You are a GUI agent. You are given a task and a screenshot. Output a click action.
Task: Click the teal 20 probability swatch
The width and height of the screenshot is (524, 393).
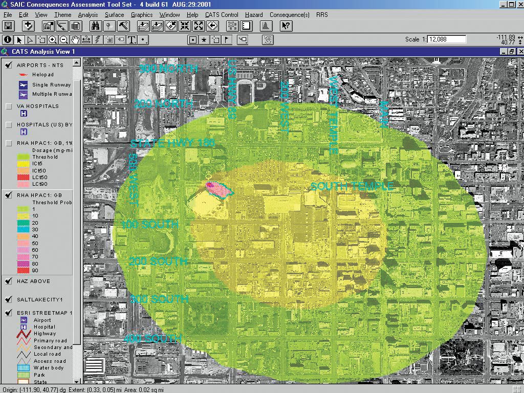coord(23,223)
